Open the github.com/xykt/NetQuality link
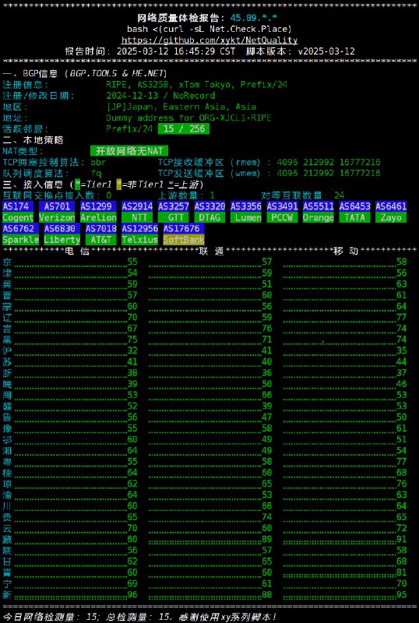 point(209,40)
